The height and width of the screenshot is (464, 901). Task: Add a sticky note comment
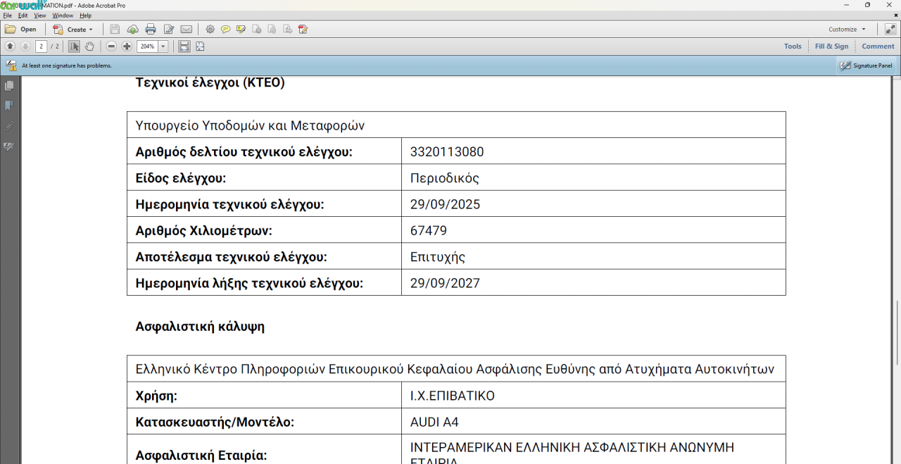225,30
